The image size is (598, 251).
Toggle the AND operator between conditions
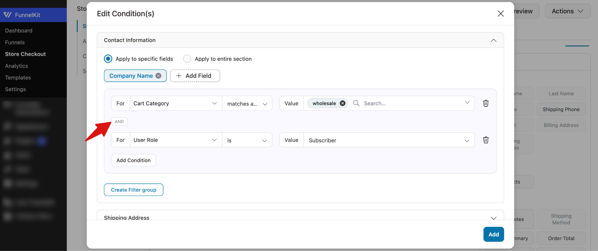click(x=119, y=121)
